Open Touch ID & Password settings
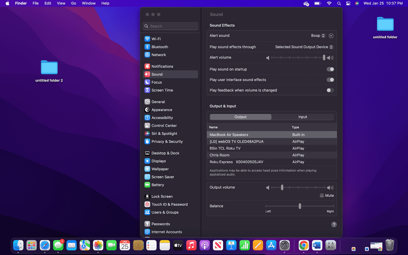The height and width of the screenshot is (255, 408). [170, 204]
